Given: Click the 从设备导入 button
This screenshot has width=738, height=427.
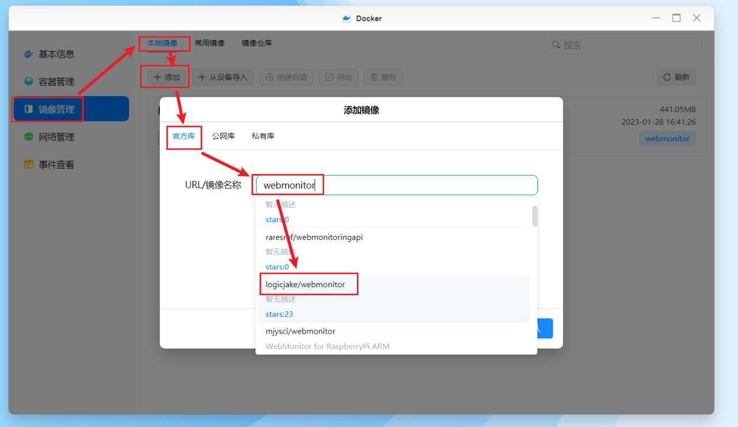Looking at the screenshot, I should click(x=223, y=77).
